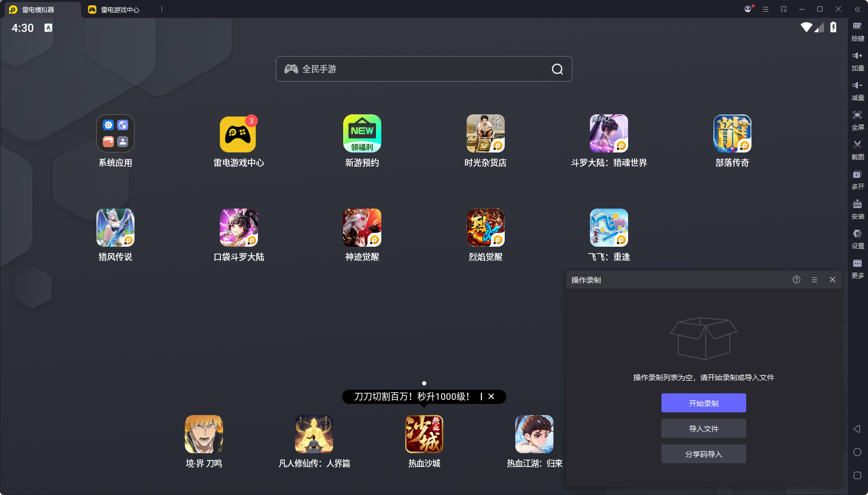Increase volume with 加量 icon
The image size is (868, 495).
click(857, 61)
